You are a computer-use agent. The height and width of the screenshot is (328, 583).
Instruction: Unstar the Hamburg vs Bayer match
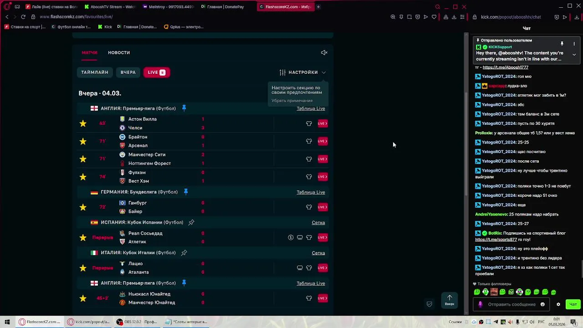[83, 207]
